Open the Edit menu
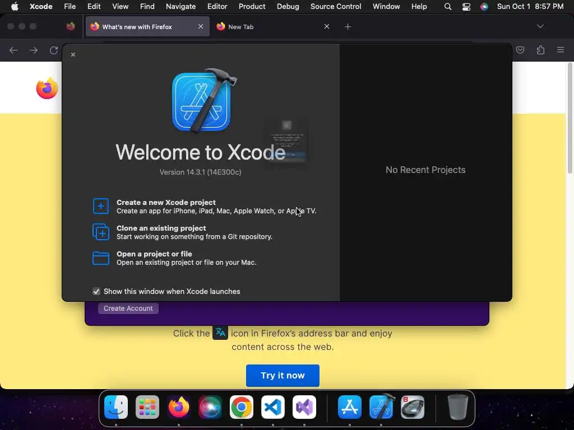Screen dimensions: 574x430 (x=94, y=6)
